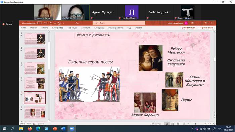235x132 pixels.
Task: Open the Customize Quick Access Toolbar dropdown
Action: pyautogui.click(x=63, y=23)
